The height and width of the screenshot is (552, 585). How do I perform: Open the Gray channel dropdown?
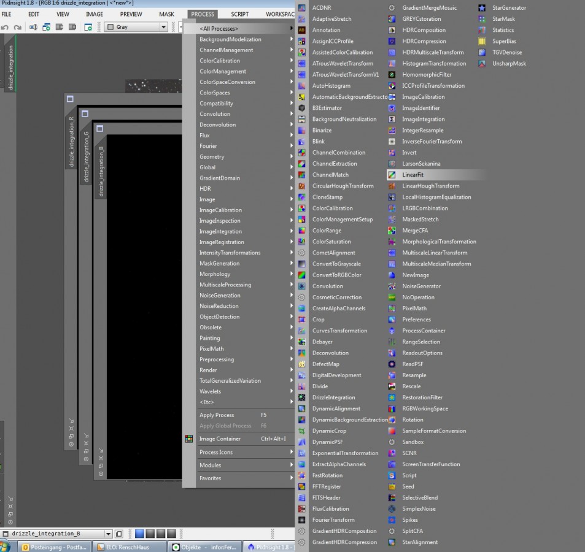pos(163,27)
